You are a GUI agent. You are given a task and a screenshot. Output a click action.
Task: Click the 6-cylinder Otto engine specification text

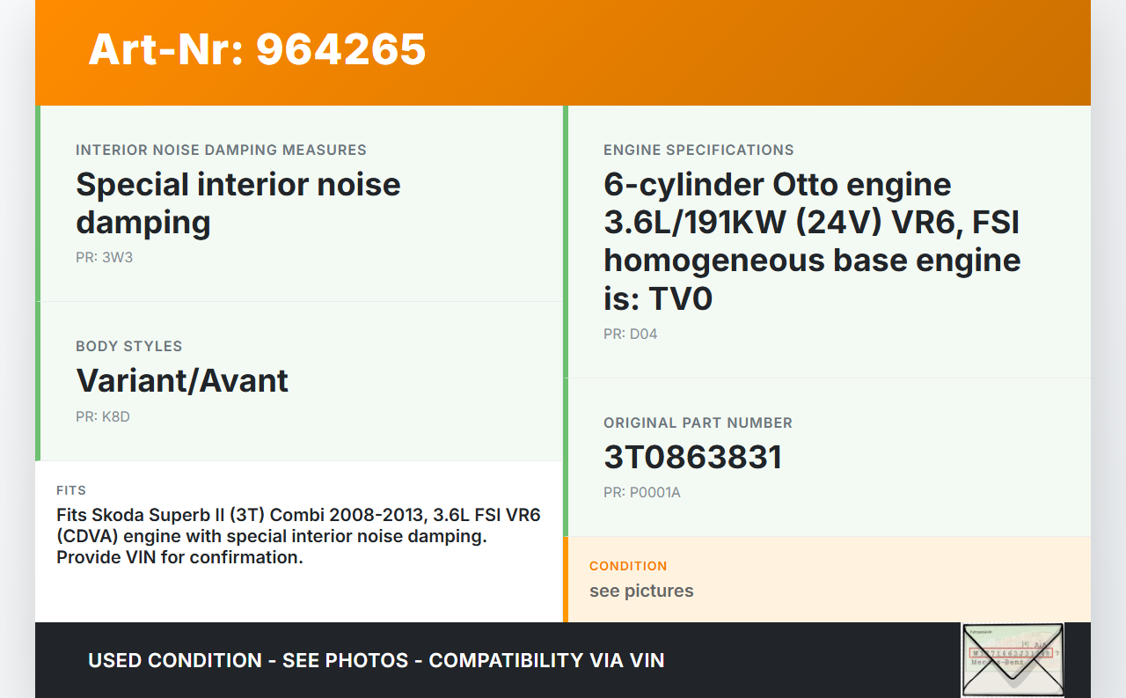pyautogui.click(x=811, y=242)
